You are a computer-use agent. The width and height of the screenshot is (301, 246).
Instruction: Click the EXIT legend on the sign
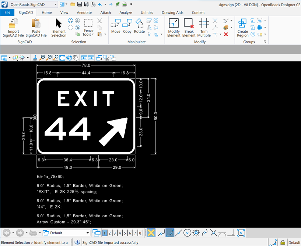click(x=86, y=99)
